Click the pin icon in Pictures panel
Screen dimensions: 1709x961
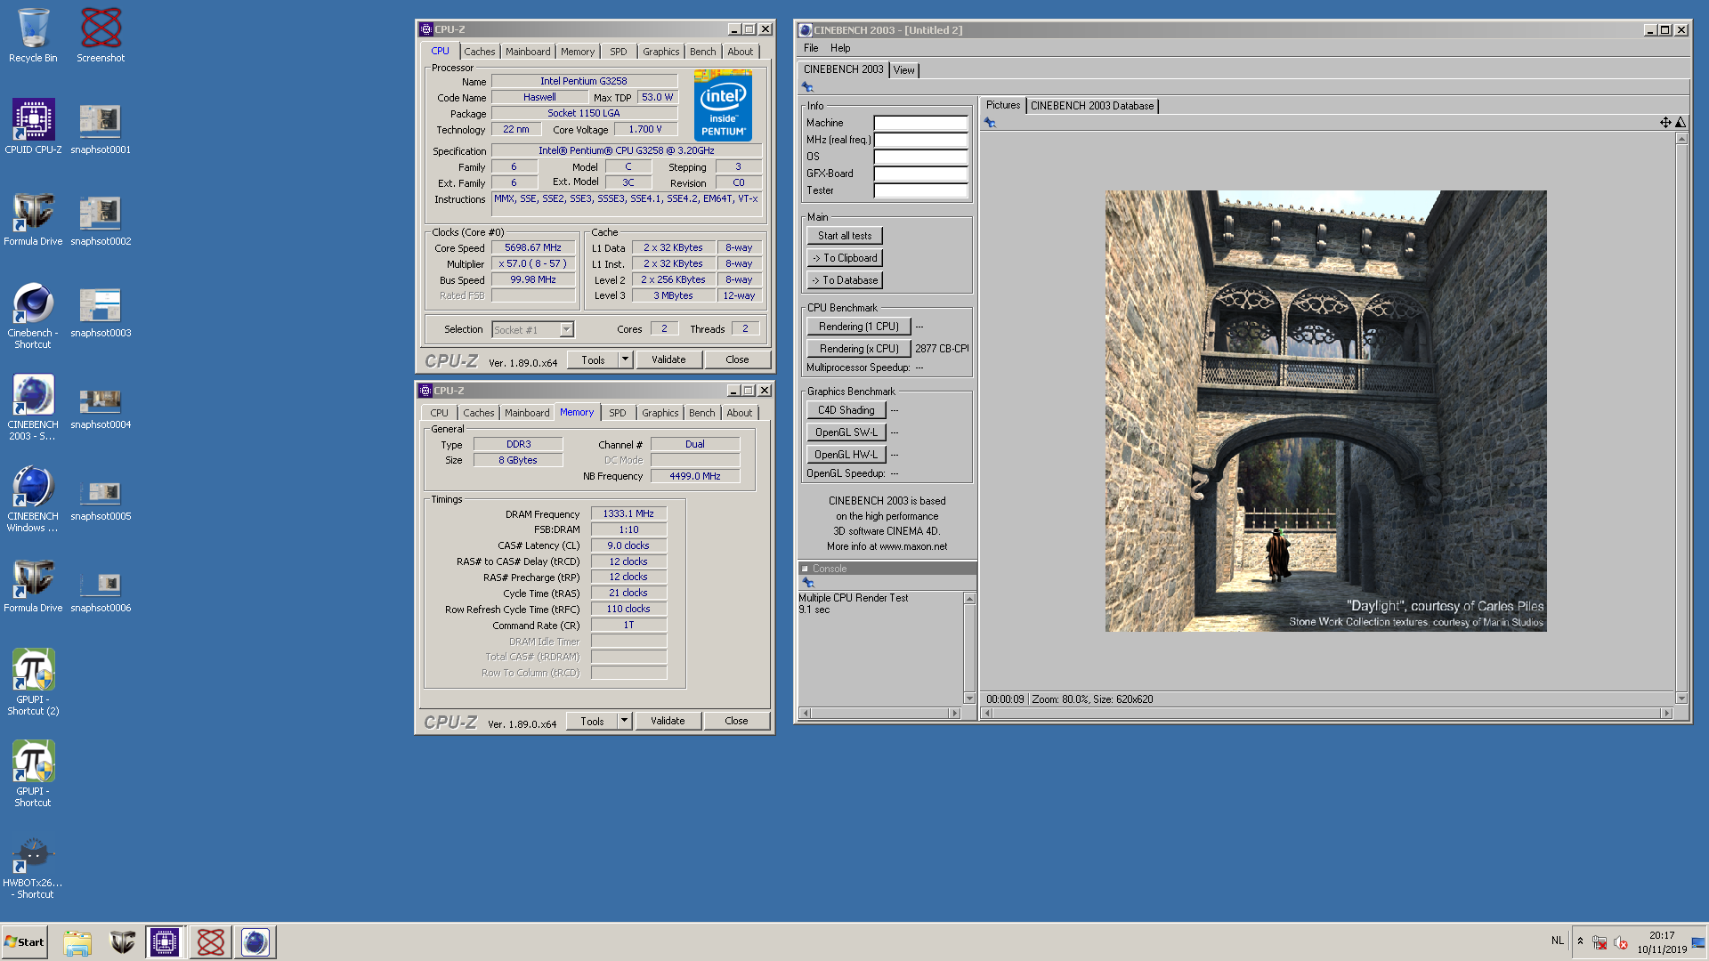990,123
